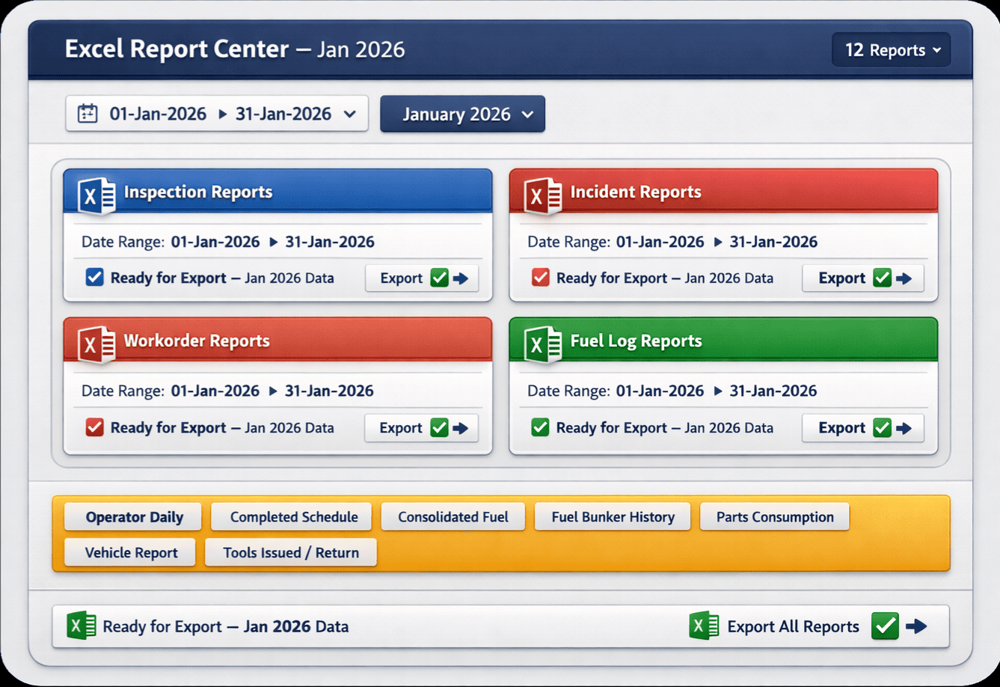This screenshot has width=1000, height=687.
Task: Click the Excel icon beside Export All Reports
Action: (702, 626)
